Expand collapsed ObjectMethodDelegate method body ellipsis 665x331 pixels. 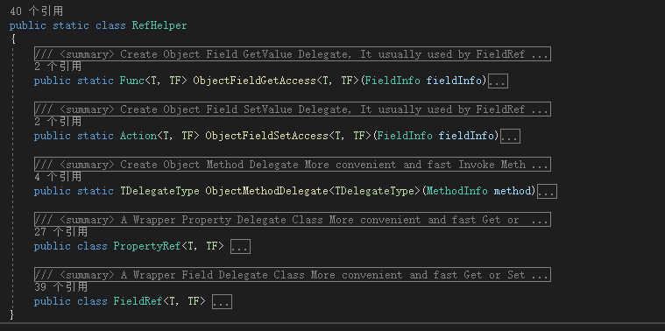(547, 191)
